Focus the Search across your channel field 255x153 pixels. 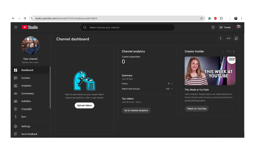click(127, 28)
